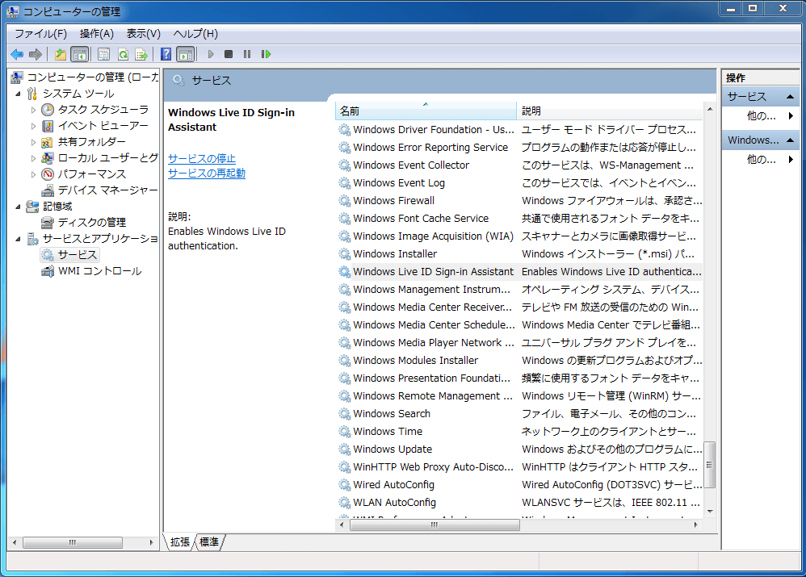Click the services list scroll-up arrow
Image resolution: width=806 pixels, height=577 pixels.
pyautogui.click(x=709, y=109)
